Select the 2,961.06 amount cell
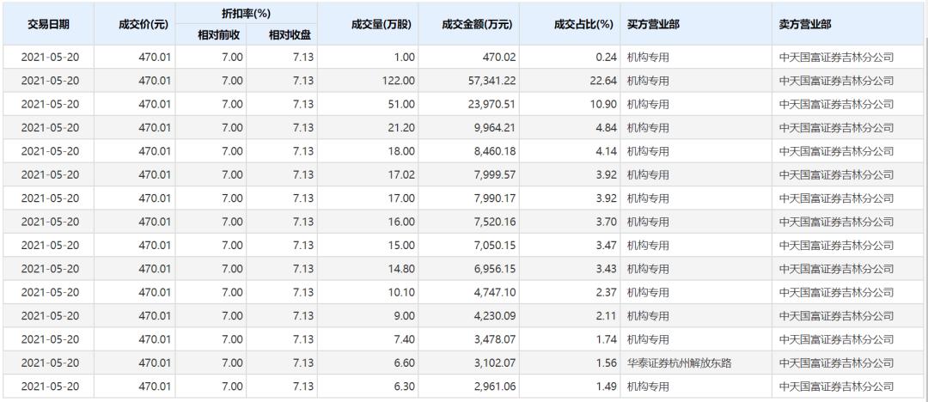The image size is (928, 402). 494,387
